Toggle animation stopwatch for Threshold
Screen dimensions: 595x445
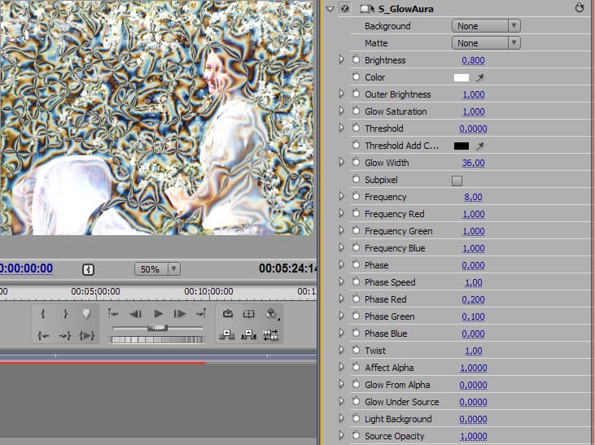point(356,129)
